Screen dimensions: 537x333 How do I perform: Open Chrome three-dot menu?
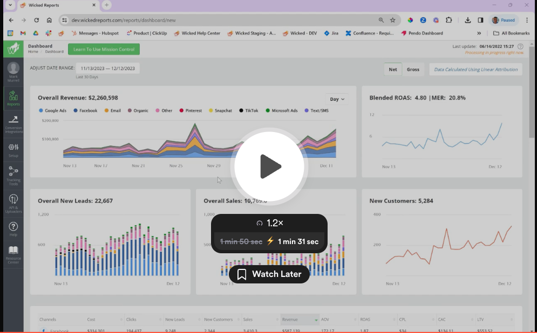tap(527, 20)
